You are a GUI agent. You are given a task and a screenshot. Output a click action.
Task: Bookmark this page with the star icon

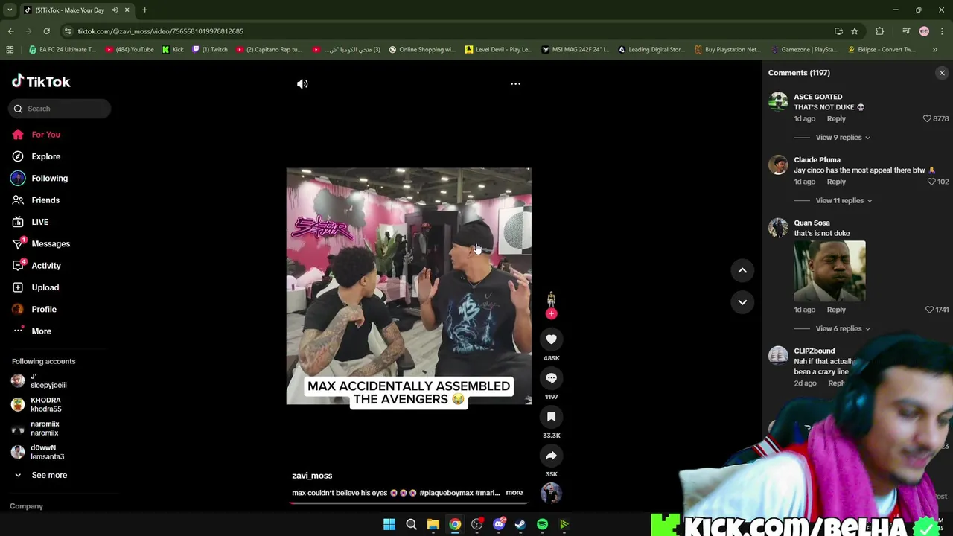click(855, 31)
